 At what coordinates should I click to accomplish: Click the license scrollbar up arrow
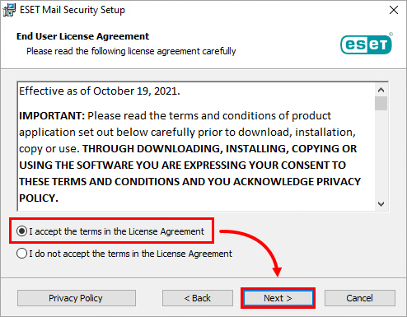tap(381, 90)
